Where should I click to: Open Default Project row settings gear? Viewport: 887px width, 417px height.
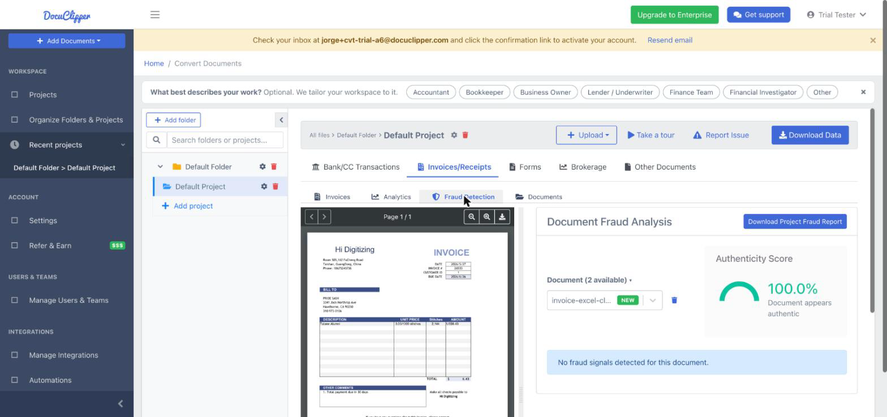click(x=264, y=187)
